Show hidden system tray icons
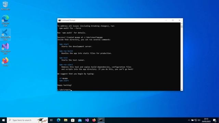 coord(189,120)
